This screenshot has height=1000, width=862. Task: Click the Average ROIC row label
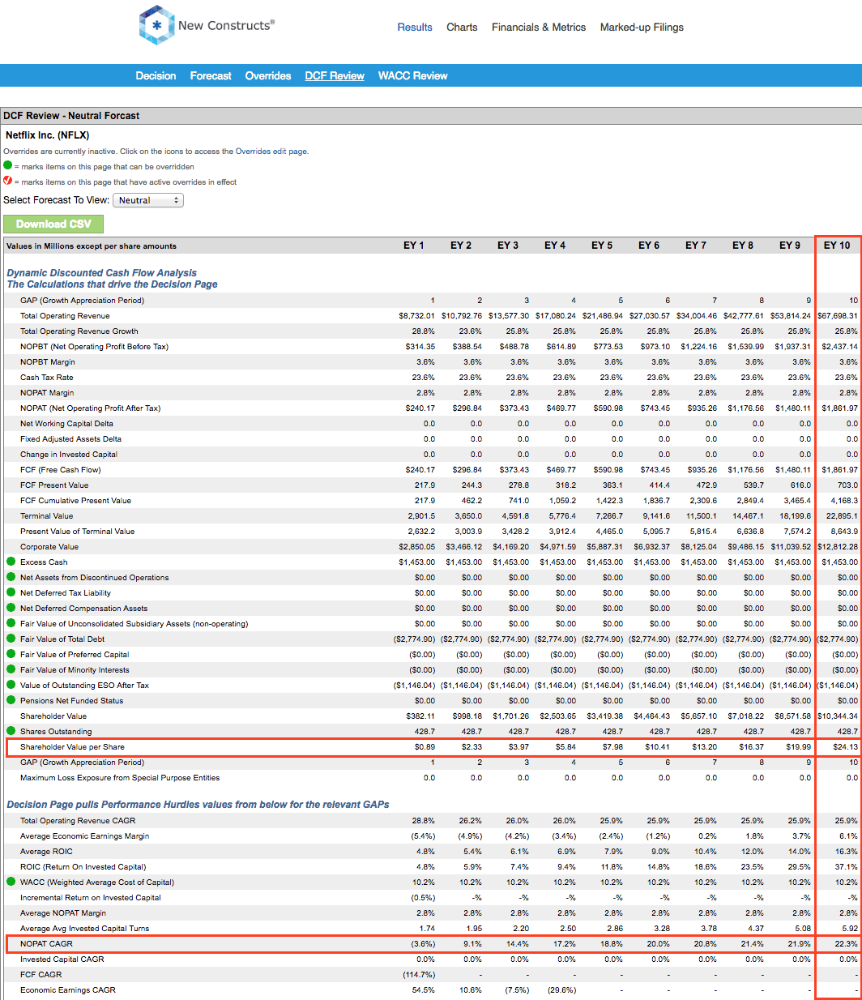(x=46, y=851)
